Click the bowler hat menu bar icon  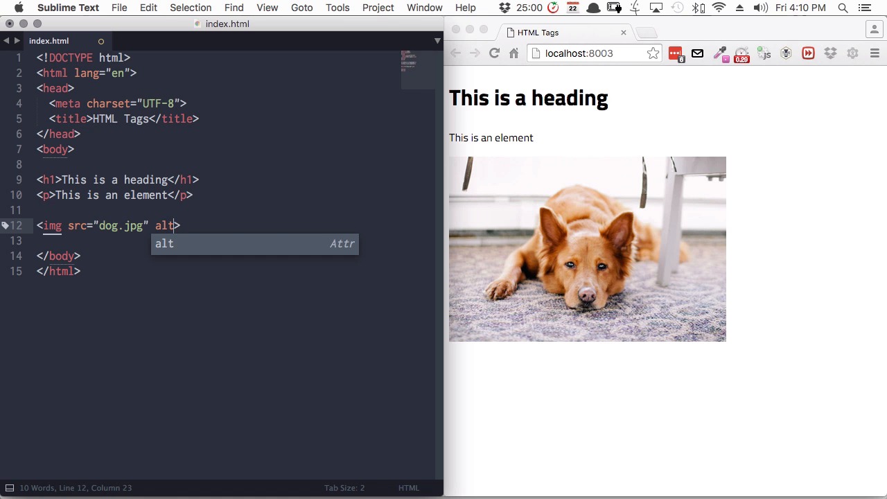[593, 8]
